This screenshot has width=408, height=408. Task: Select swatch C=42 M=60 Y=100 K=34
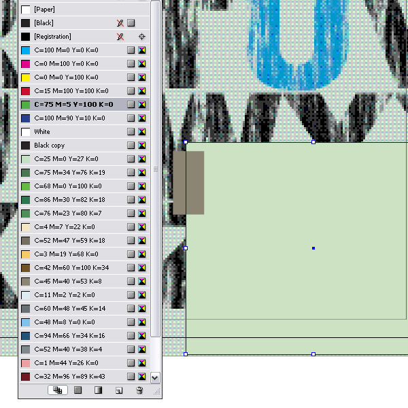[84, 267]
